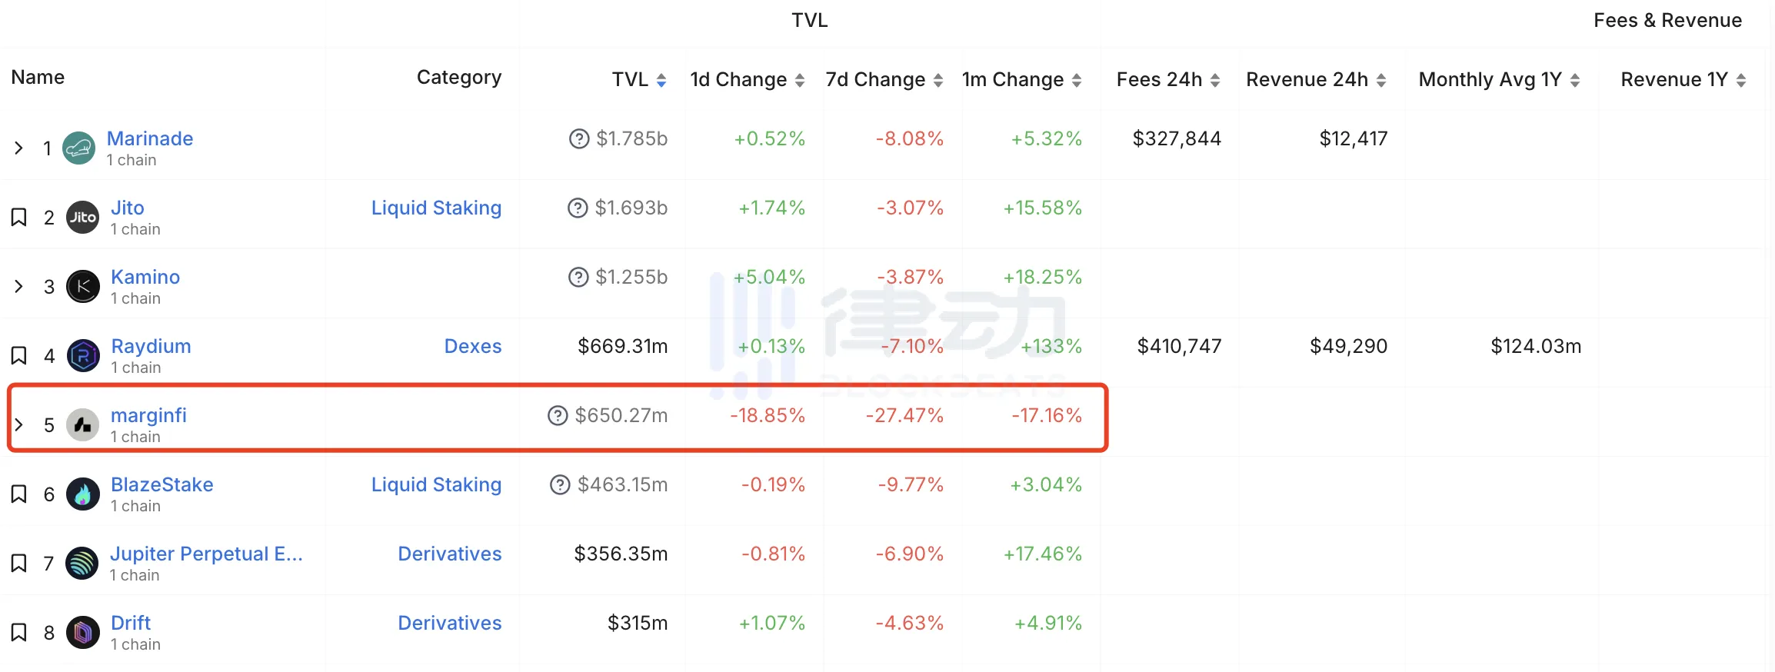The width and height of the screenshot is (1775, 672).
Task: Sort by the TVL column header
Action: click(x=638, y=80)
